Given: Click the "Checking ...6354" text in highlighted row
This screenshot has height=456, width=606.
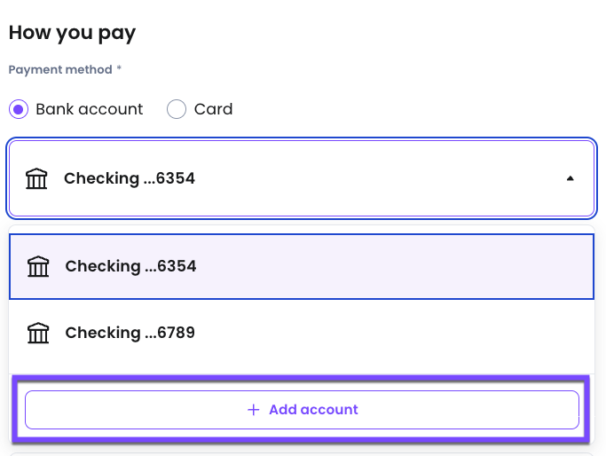Looking at the screenshot, I should pyautogui.click(x=130, y=266).
